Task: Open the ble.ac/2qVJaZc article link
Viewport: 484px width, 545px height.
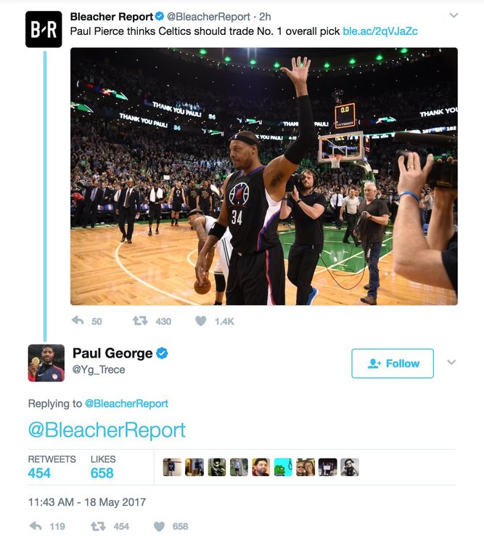Action: point(380,31)
